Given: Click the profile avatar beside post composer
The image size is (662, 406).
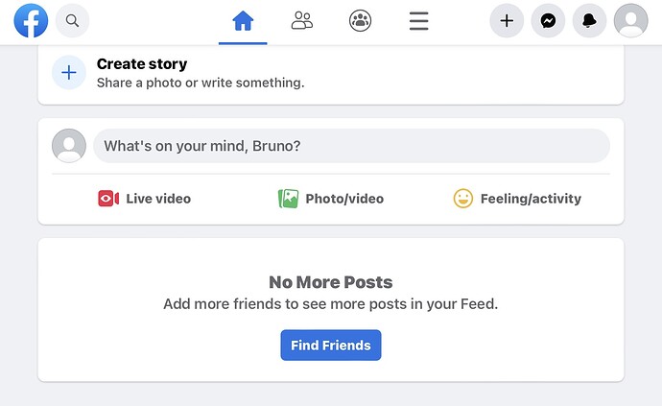Looking at the screenshot, I should click(68, 146).
